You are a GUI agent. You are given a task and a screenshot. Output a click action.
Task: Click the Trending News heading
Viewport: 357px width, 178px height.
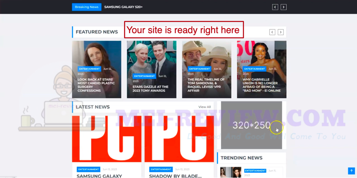click(x=241, y=158)
